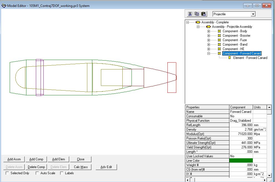The image size is (275, 182).
Task: Open the Projectile dropdown list
Action: click(x=253, y=14)
